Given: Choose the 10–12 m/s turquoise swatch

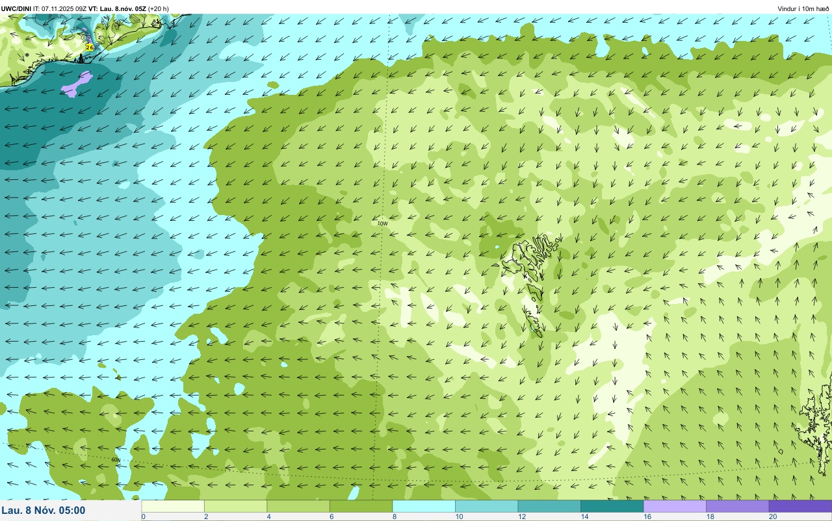Looking at the screenshot, I should [486, 506].
